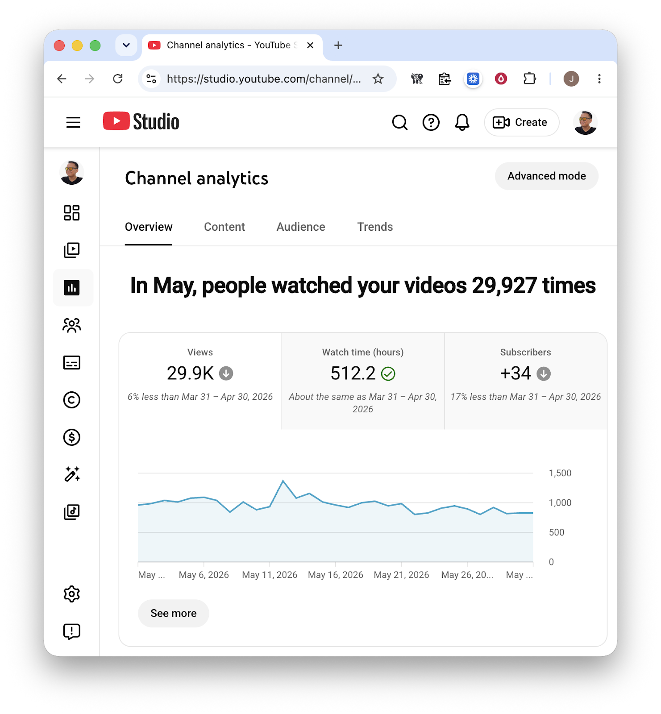
Task: Go to Dashboard via sidebar grid icon
Action: (72, 213)
